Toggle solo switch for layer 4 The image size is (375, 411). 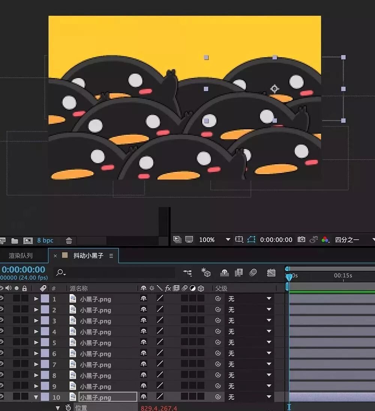coord(17,331)
